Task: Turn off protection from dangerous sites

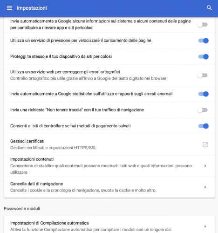Action: 203,57
